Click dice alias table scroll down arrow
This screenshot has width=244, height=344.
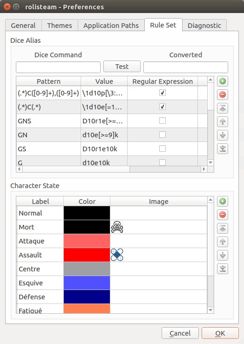210,162
